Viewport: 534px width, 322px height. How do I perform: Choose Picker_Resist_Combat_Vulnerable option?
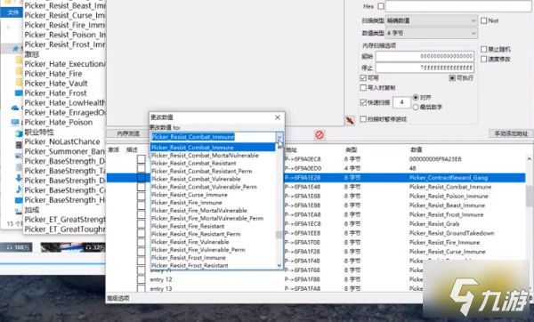tap(196, 179)
